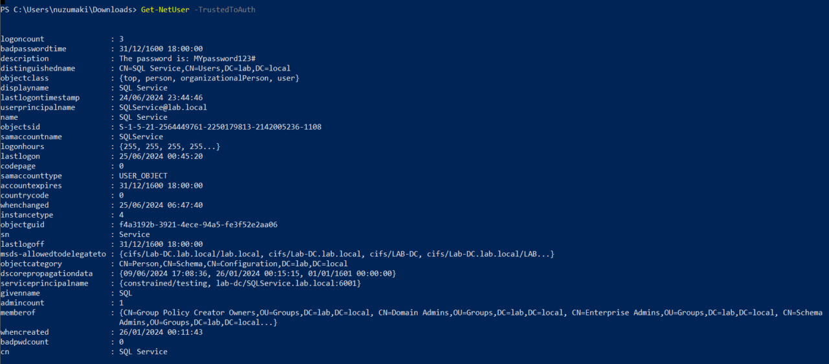Click the objectsid S-1-5-21 value
Screen dimensions: 829x364
tap(220, 127)
